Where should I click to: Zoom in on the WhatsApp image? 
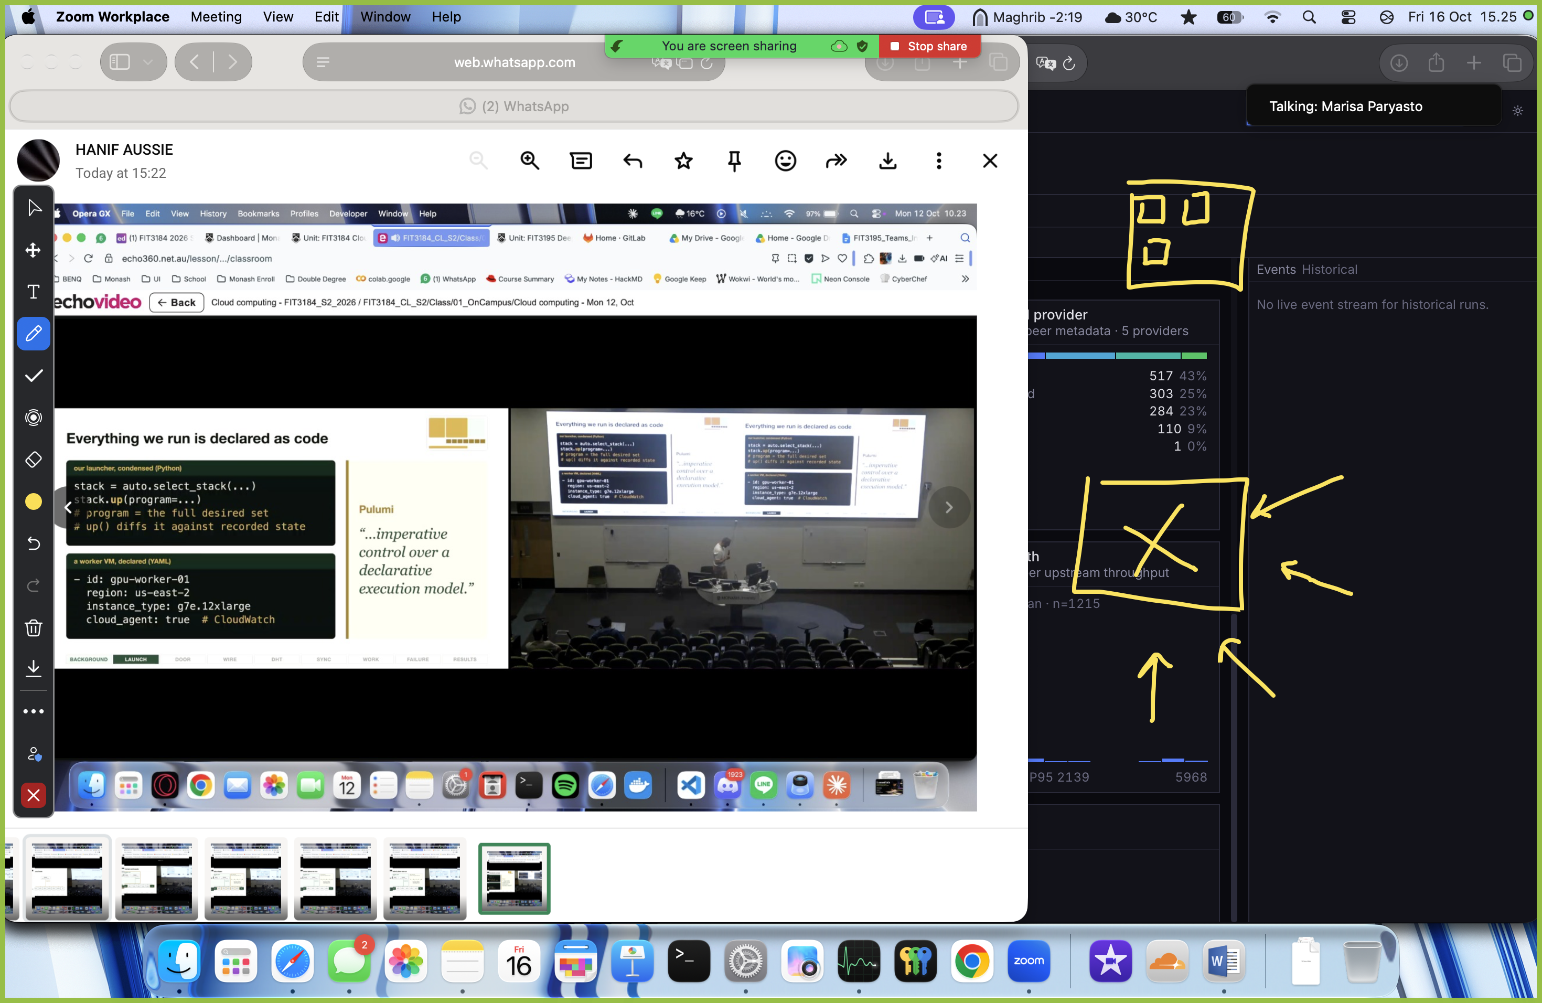pos(530,161)
